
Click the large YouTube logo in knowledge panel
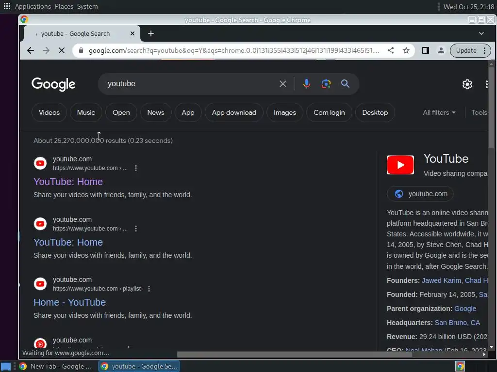pyautogui.click(x=400, y=165)
